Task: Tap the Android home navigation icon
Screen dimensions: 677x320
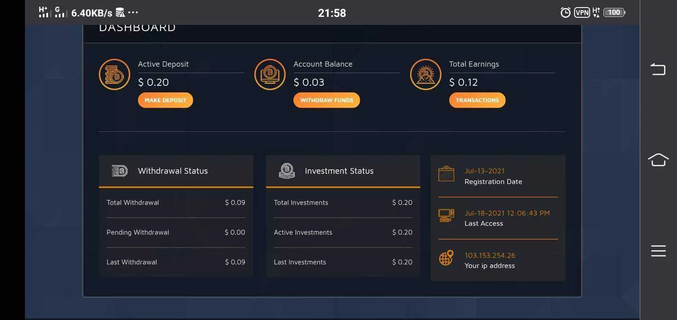Action: (x=658, y=160)
